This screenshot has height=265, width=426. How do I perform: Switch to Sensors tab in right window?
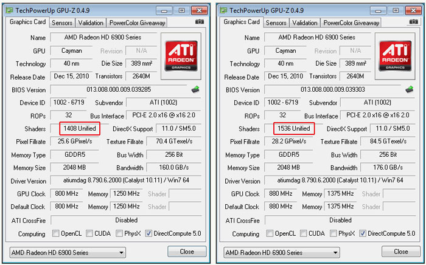coord(276,23)
